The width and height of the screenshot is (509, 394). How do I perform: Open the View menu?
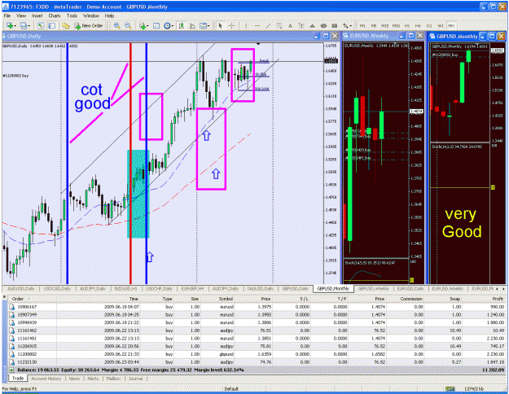pyautogui.click(x=21, y=15)
